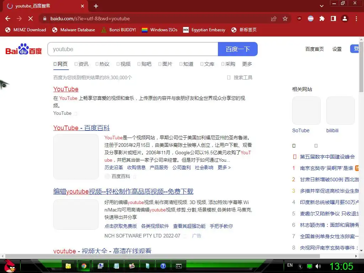Open the YouTube - 百度百科 result
The image size is (364, 273).
(81, 128)
